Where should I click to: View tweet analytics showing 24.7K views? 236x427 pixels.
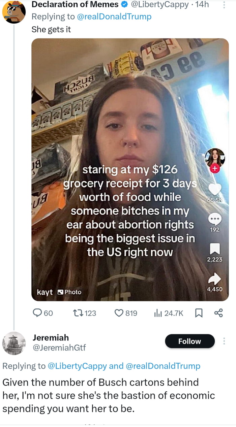click(x=158, y=313)
